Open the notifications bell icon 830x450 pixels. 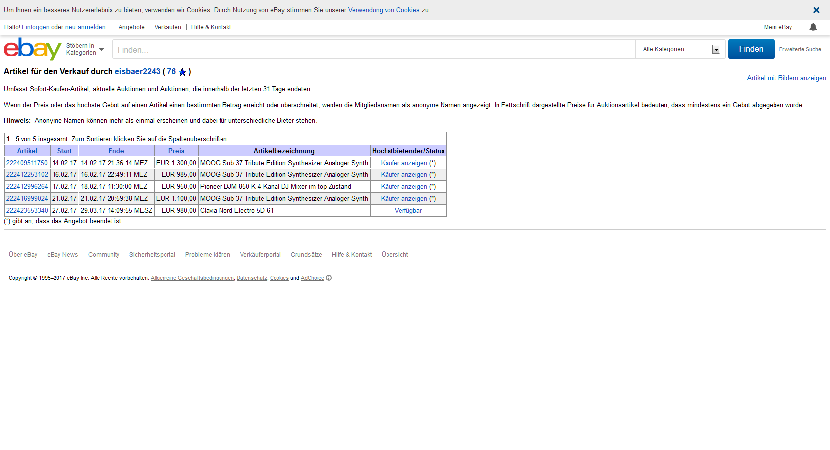[813, 27]
